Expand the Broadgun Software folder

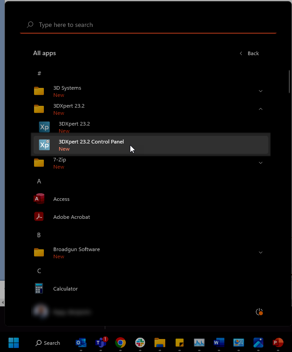tap(260, 252)
